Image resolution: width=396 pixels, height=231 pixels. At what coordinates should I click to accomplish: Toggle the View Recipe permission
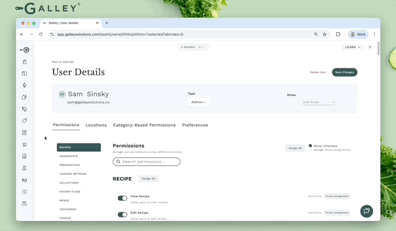tap(123, 198)
